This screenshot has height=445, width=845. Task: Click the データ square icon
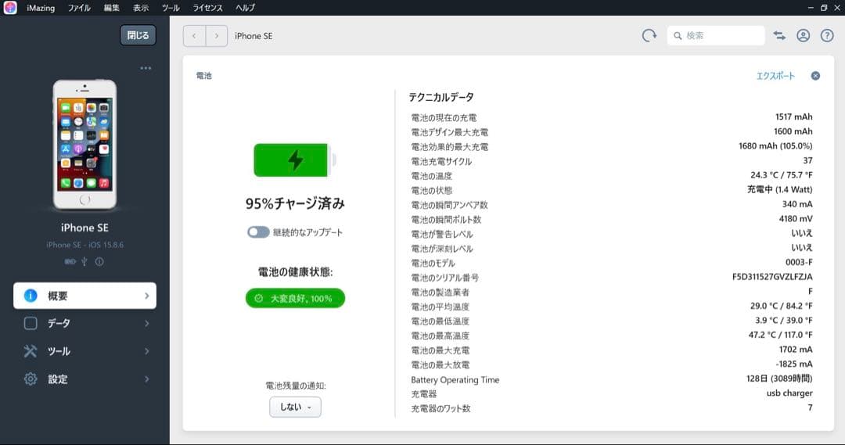click(31, 323)
